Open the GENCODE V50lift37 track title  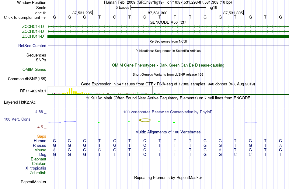pyautogui.click(x=168, y=22)
